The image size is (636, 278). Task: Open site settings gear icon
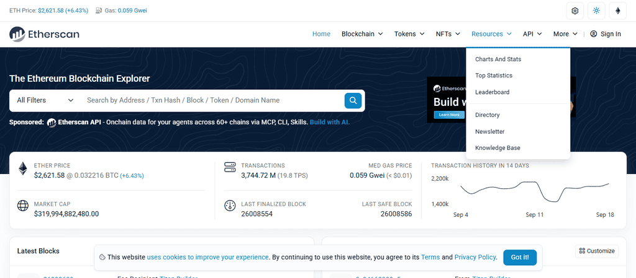tap(575, 11)
